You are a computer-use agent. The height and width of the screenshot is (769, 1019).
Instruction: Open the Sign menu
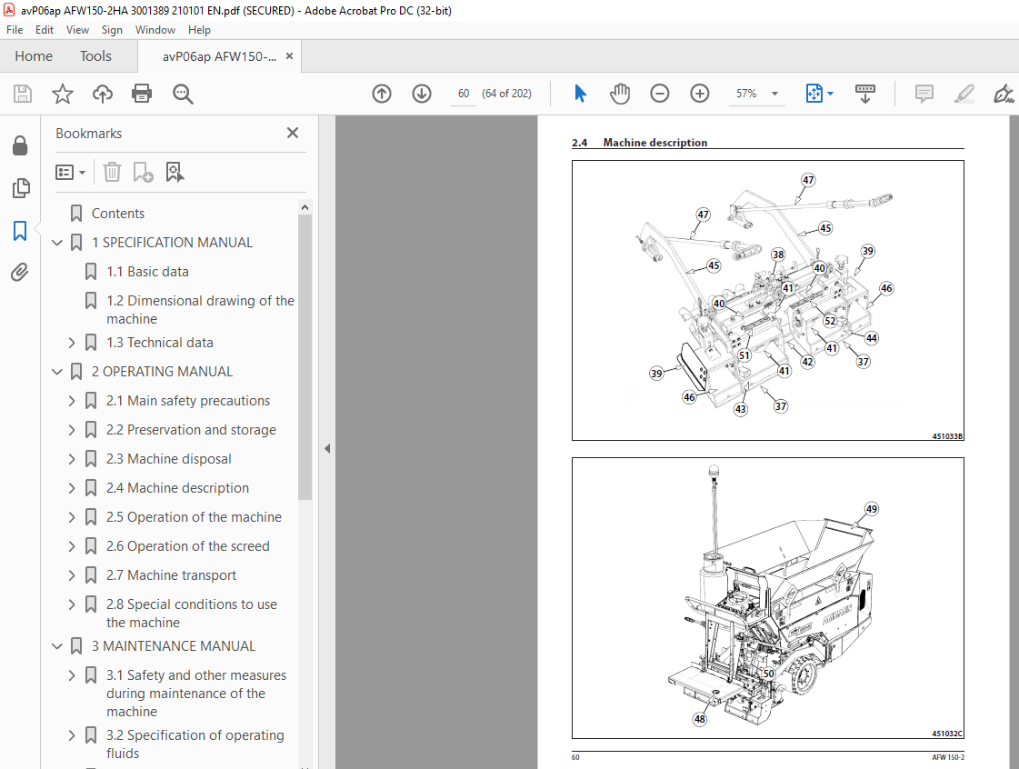coord(112,30)
